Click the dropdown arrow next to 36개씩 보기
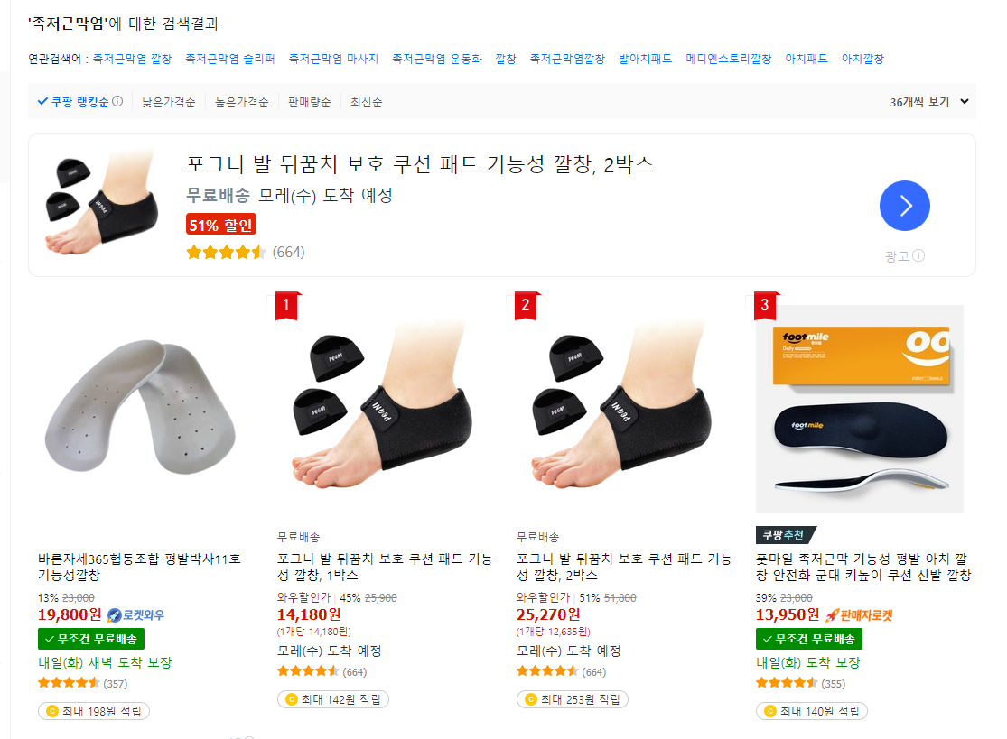 click(964, 101)
